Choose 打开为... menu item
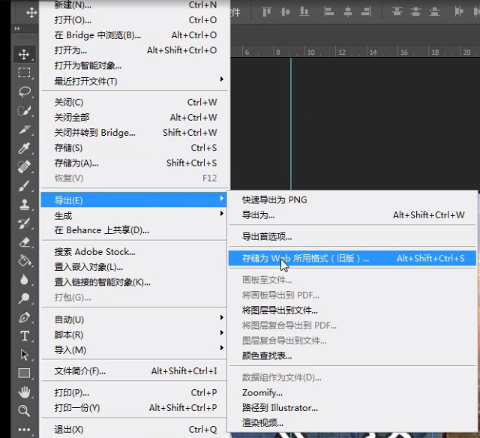The height and width of the screenshot is (438, 480). [x=135, y=50]
